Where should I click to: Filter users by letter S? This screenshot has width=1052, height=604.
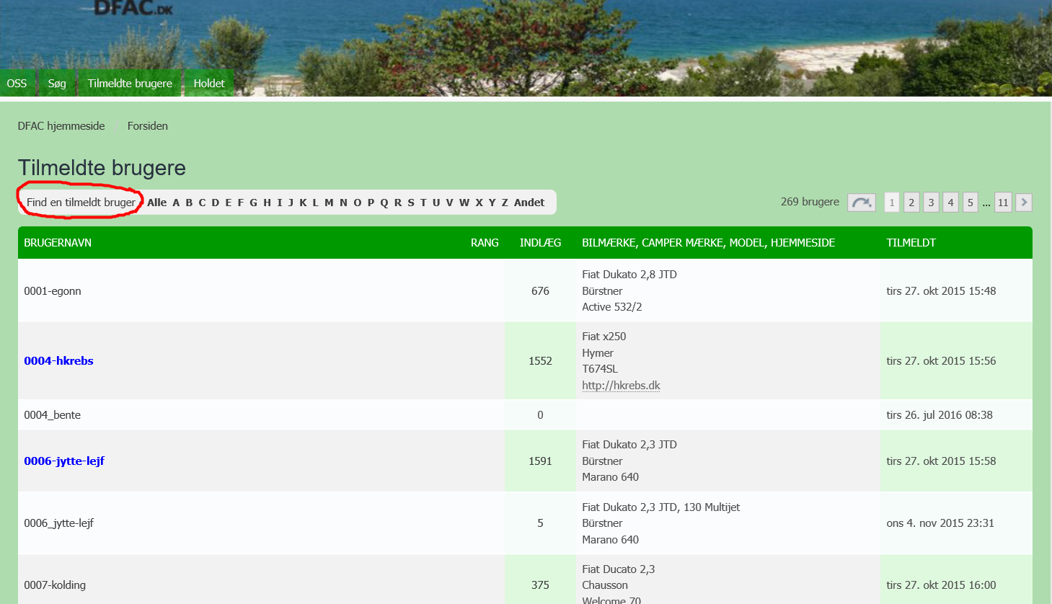pos(411,203)
